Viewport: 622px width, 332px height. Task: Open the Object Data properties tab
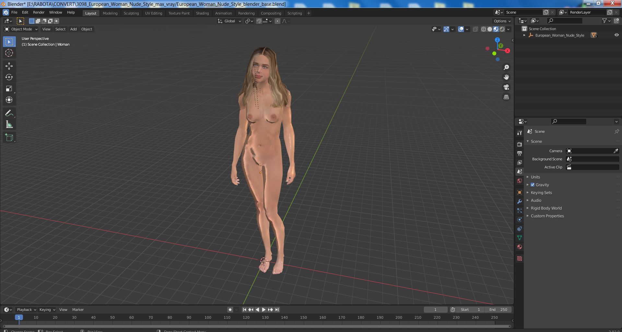point(520,238)
